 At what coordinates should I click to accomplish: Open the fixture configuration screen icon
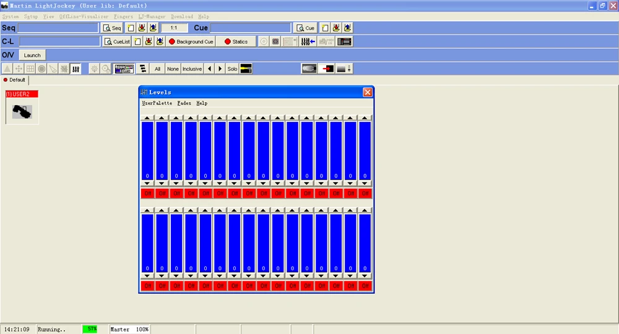[x=124, y=69]
